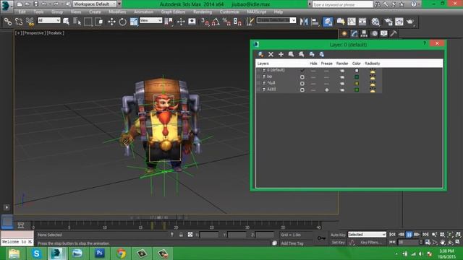Click Add Time Tag
This screenshot has height=260, width=463.
(292, 243)
